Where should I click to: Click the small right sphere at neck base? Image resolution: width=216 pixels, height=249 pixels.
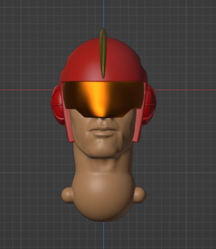click(140, 195)
